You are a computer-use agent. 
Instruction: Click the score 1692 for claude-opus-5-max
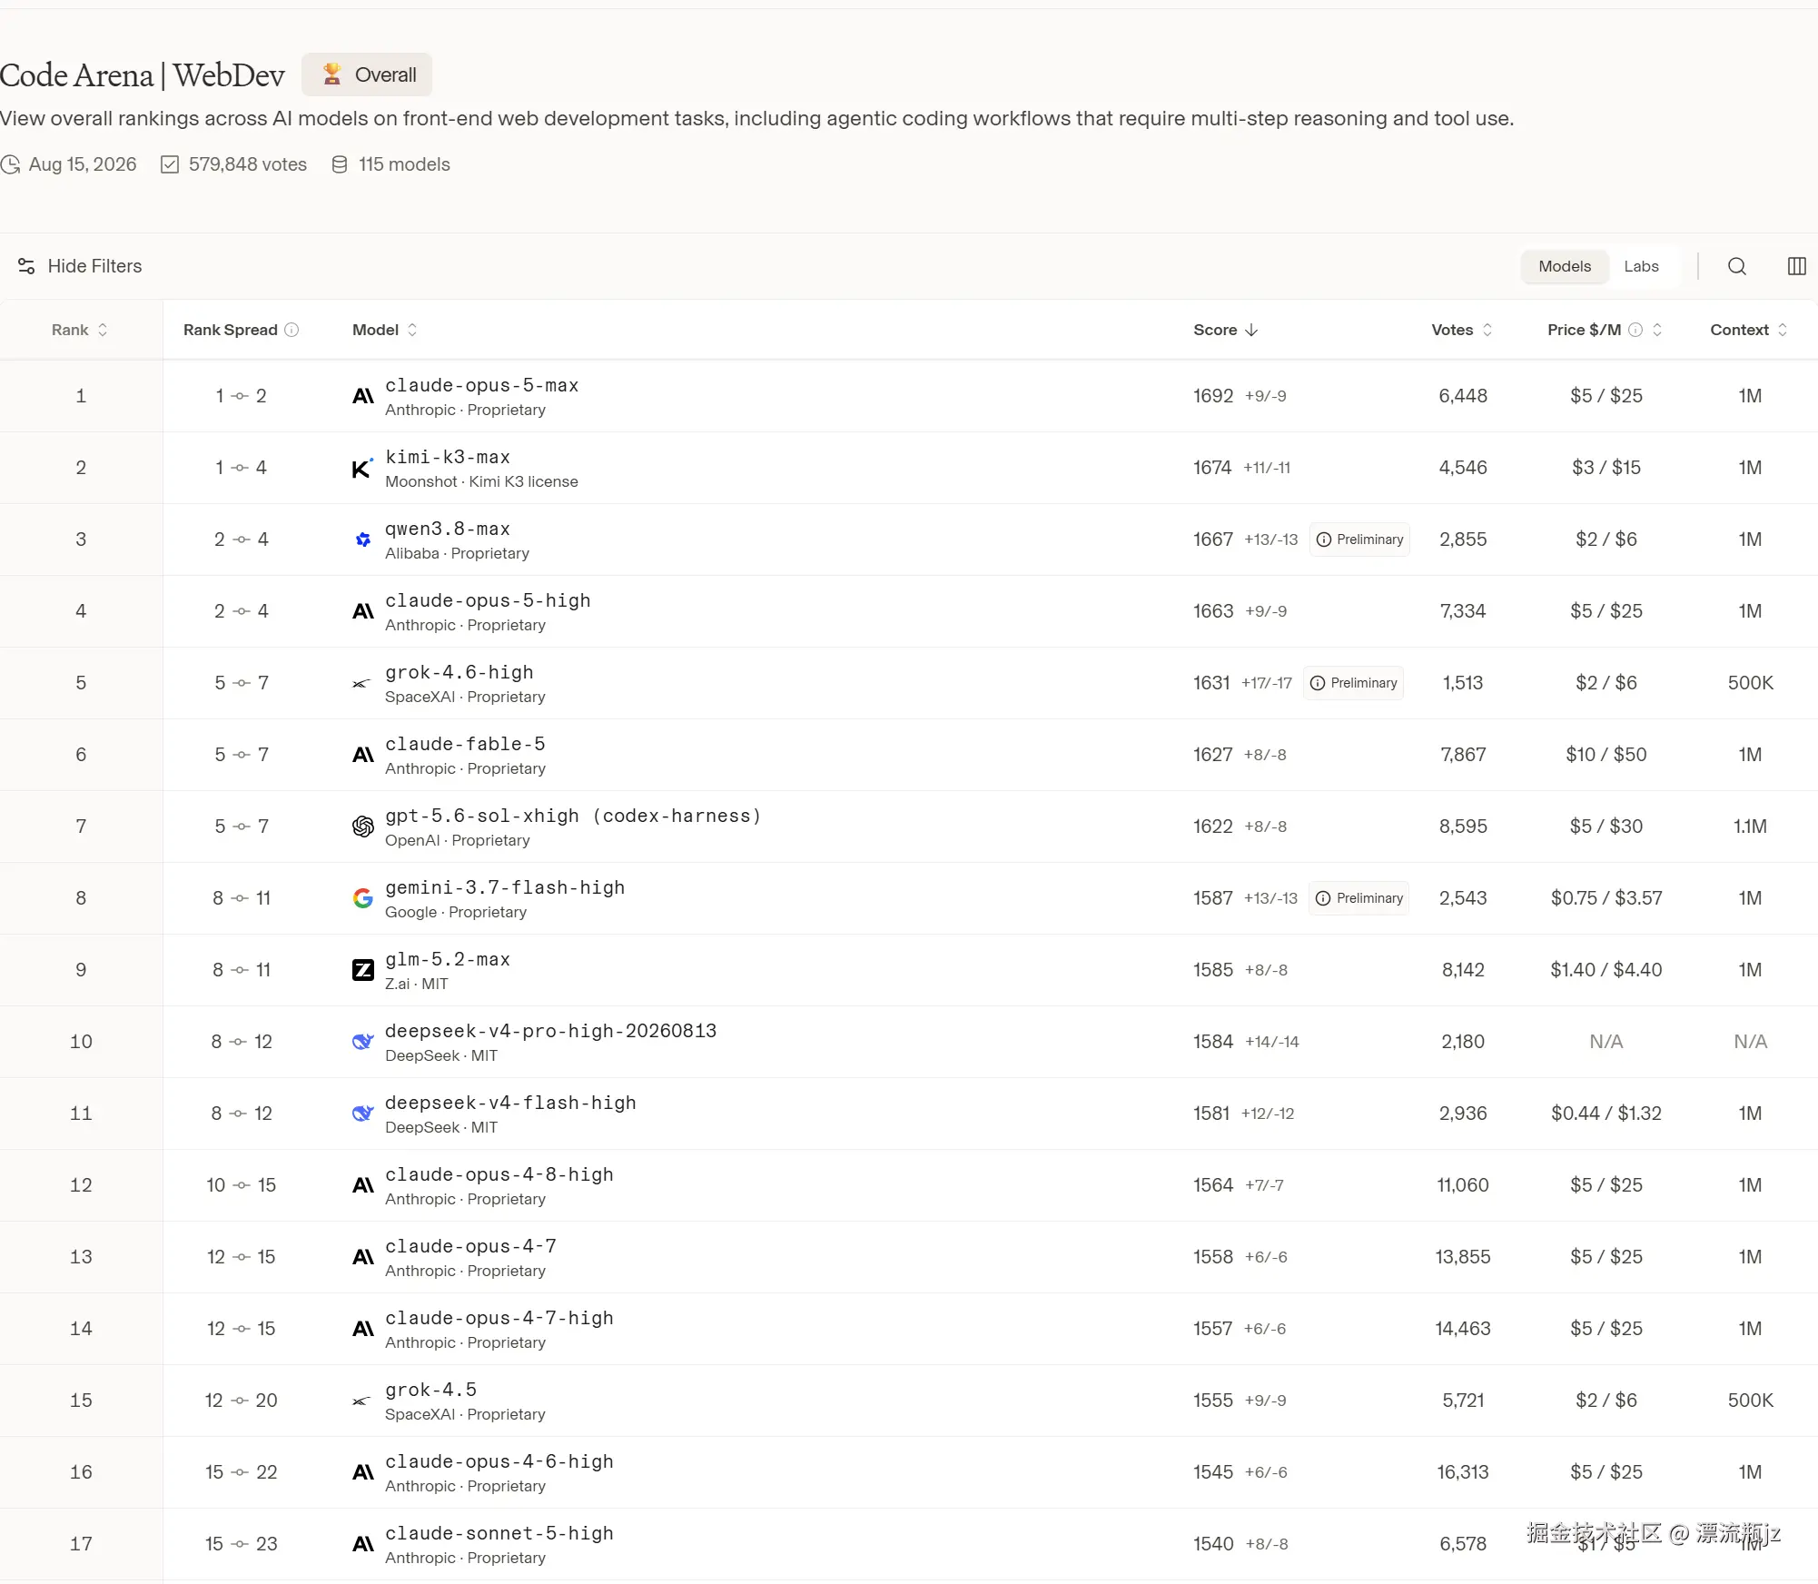tap(1213, 396)
